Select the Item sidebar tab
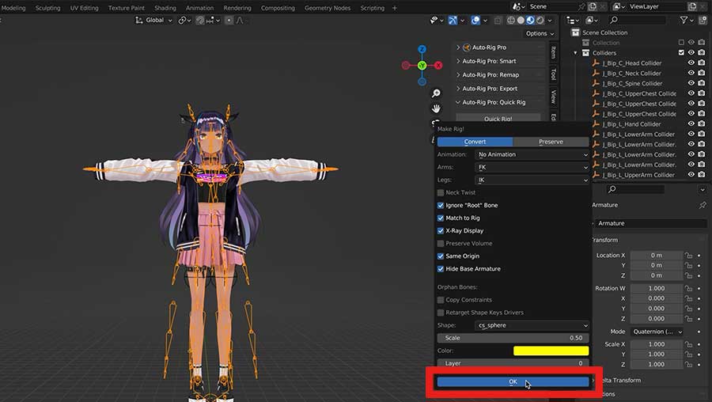Viewport: 712px width, 402px height. 553,51
